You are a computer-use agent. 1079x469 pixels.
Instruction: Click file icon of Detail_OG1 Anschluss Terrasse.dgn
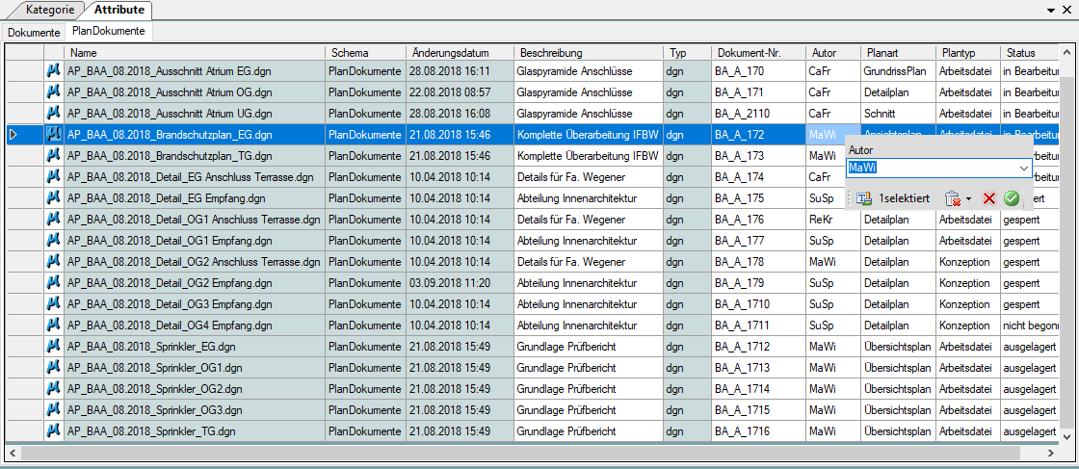point(54,221)
